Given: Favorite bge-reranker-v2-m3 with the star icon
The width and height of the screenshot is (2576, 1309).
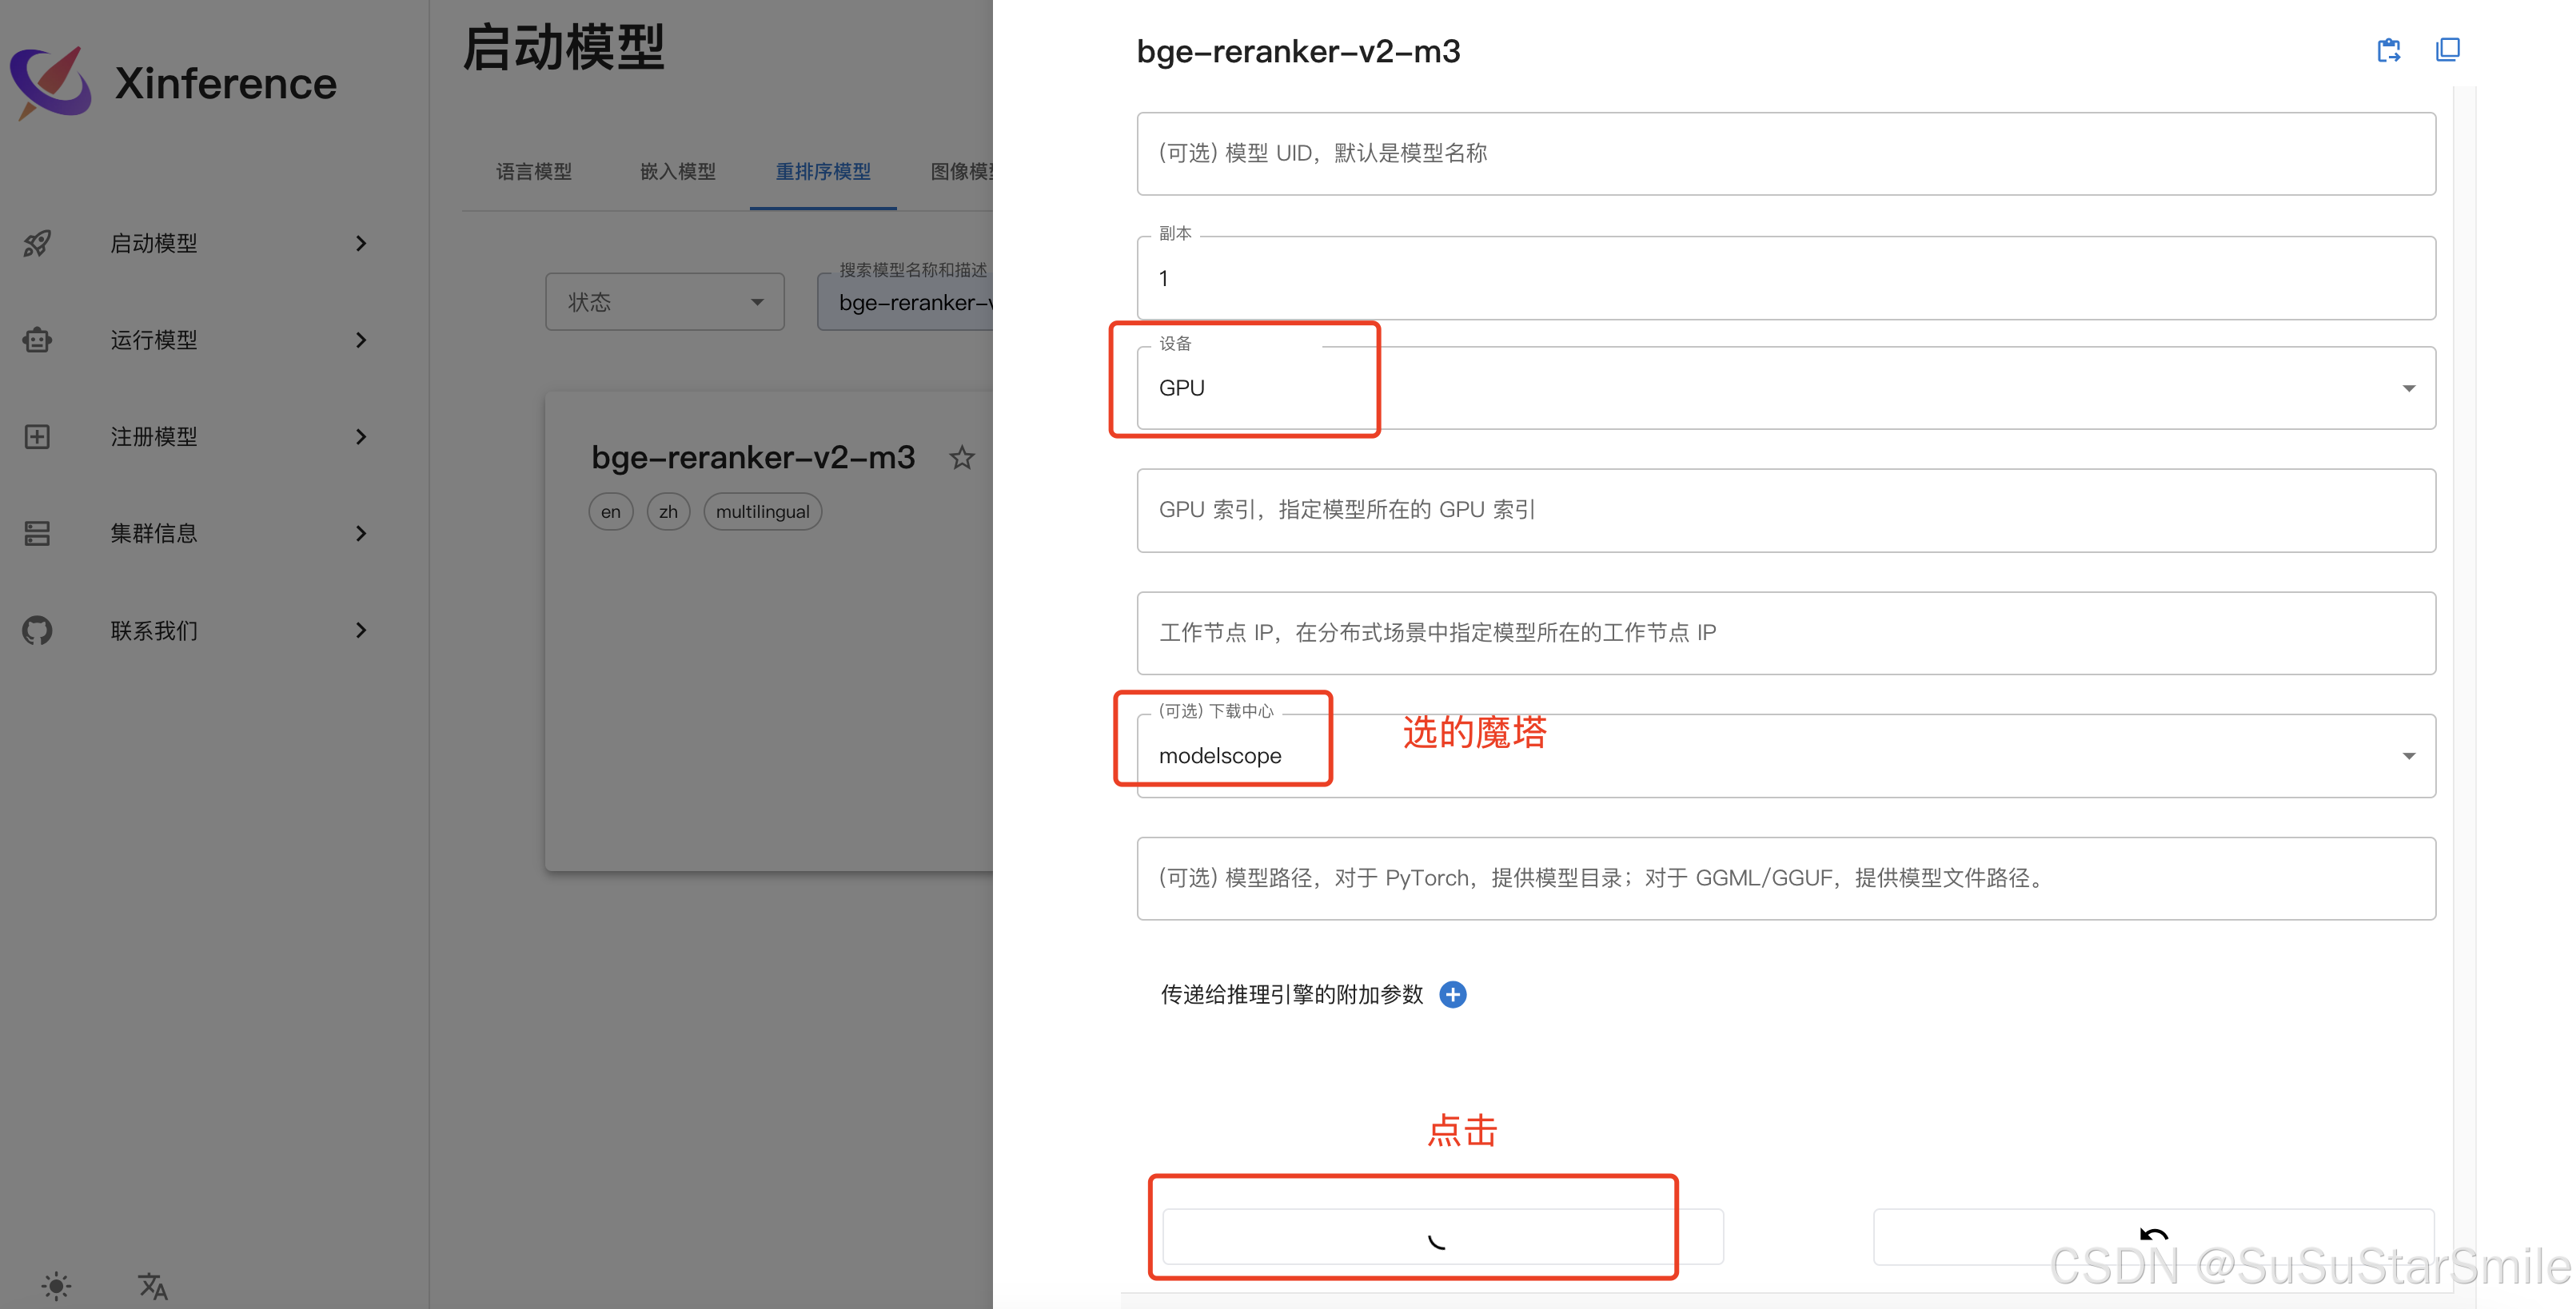Looking at the screenshot, I should 962,458.
